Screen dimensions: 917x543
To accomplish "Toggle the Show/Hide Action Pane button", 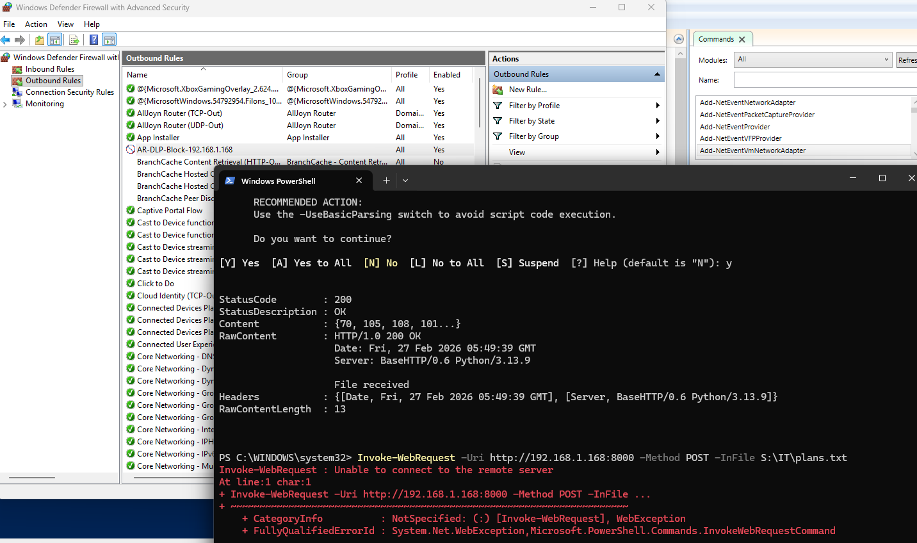I will coord(110,40).
